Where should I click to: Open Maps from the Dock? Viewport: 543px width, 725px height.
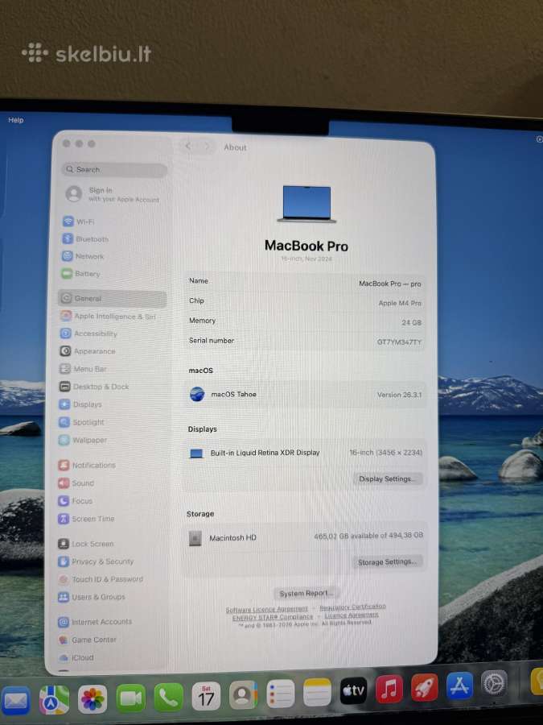tap(55, 699)
